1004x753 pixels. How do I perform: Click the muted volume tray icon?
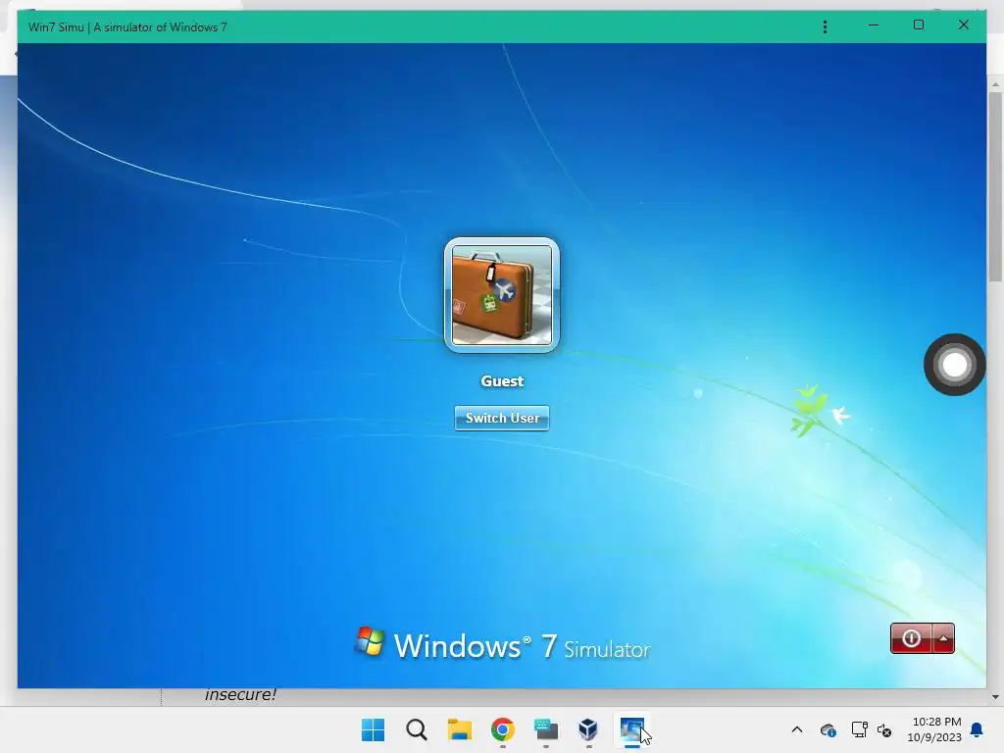coord(884,729)
